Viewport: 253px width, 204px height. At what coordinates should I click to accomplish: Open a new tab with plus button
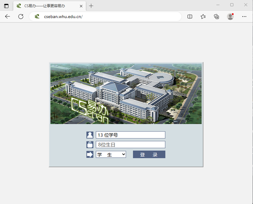(91, 6)
